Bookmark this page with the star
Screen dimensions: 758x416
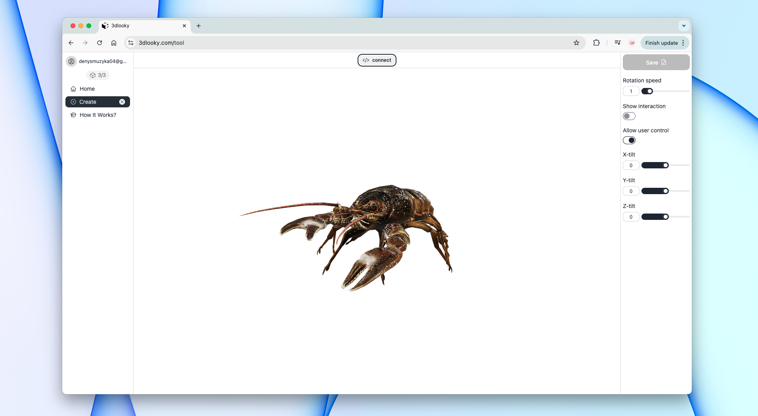pyautogui.click(x=576, y=43)
